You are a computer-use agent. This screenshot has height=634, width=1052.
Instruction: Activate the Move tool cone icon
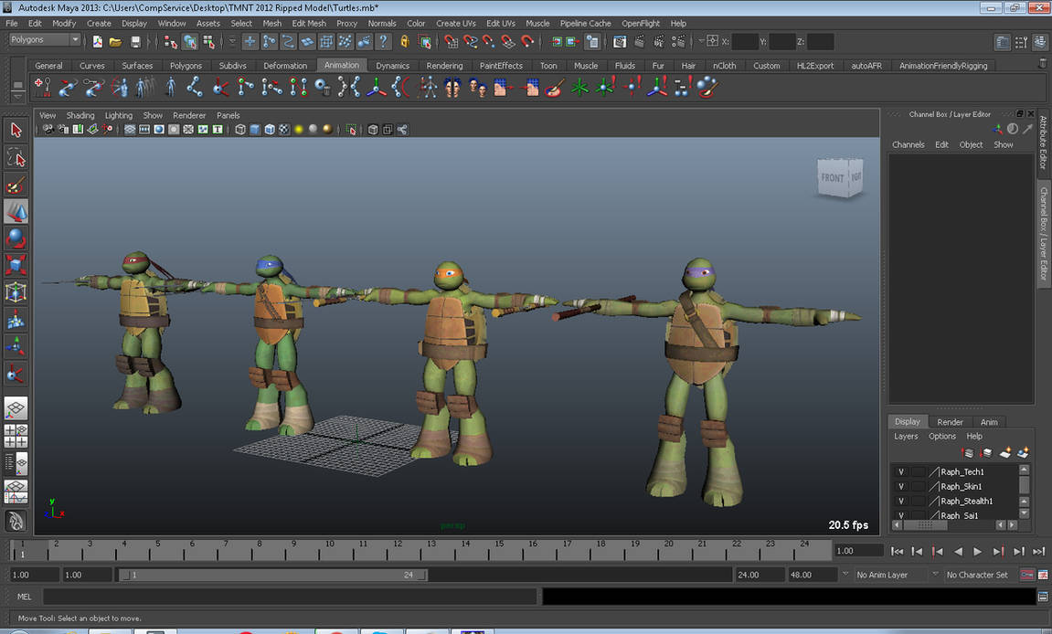click(x=16, y=211)
